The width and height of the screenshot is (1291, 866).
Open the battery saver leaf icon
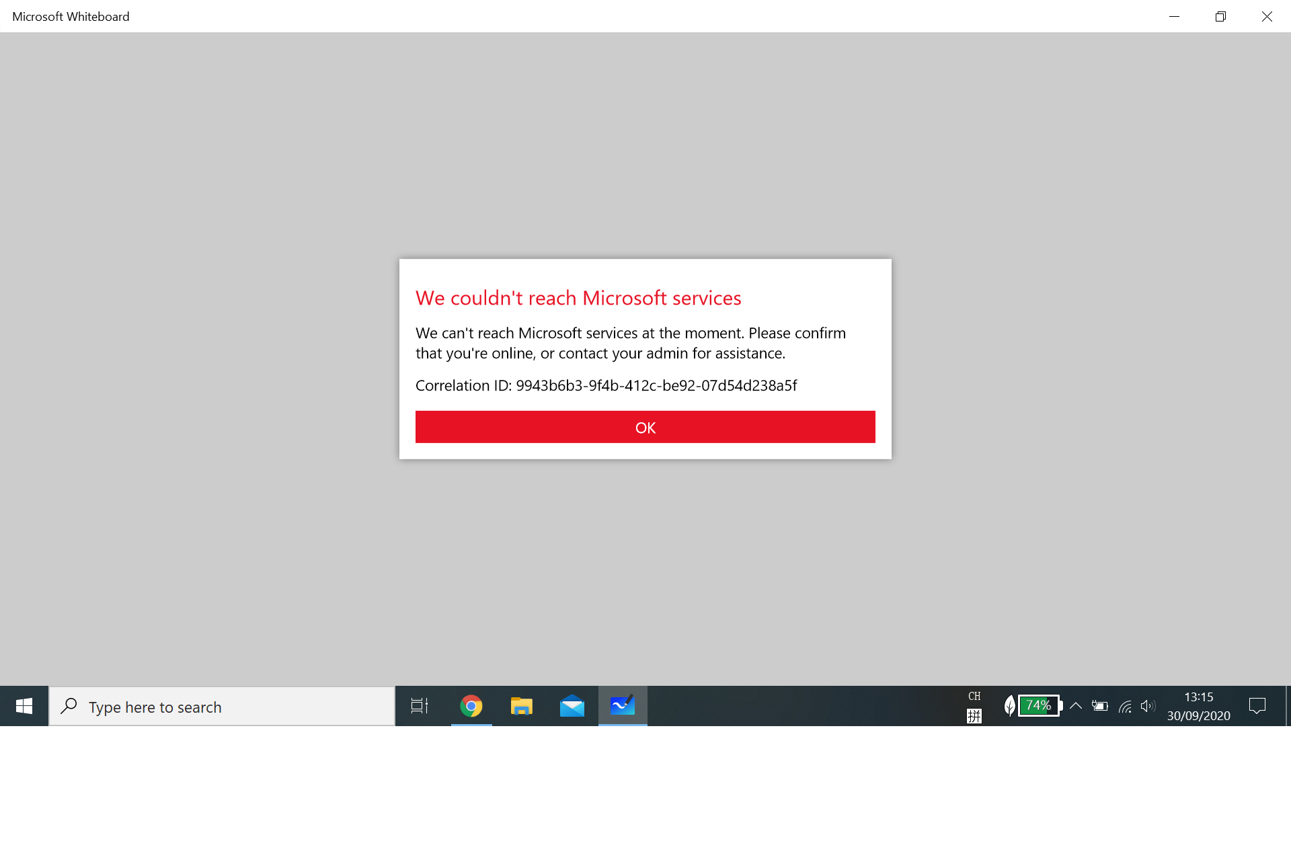coord(1009,706)
